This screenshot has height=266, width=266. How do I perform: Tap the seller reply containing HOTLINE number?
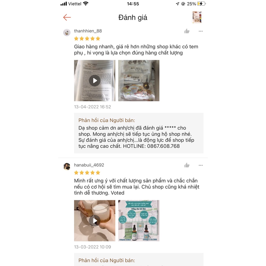pyautogui.click(x=139, y=133)
